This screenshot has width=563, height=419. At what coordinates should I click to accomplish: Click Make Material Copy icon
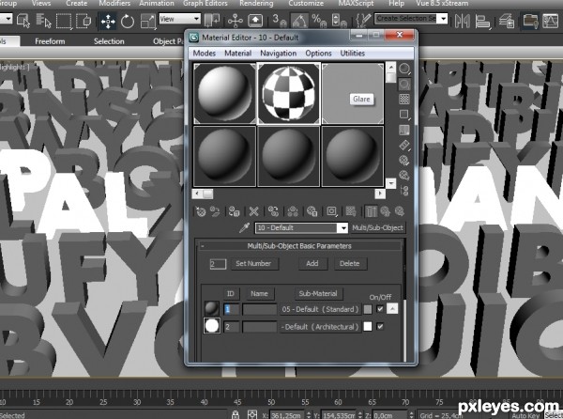pyautogui.click(x=273, y=211)
